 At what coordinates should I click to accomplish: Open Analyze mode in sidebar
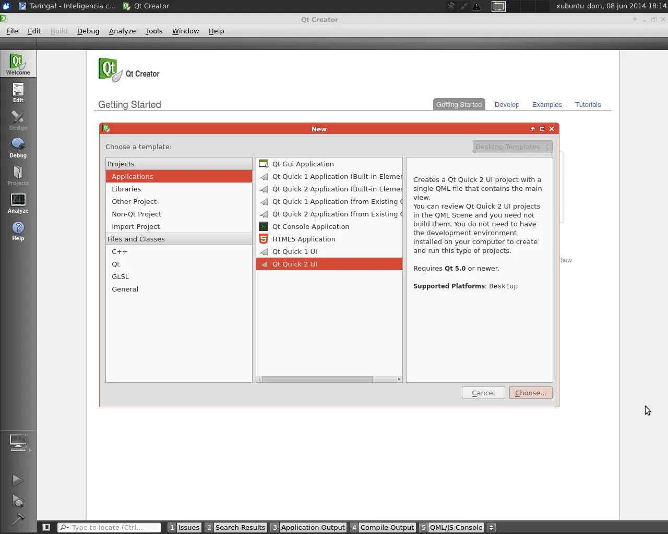(x=18, y=203)
